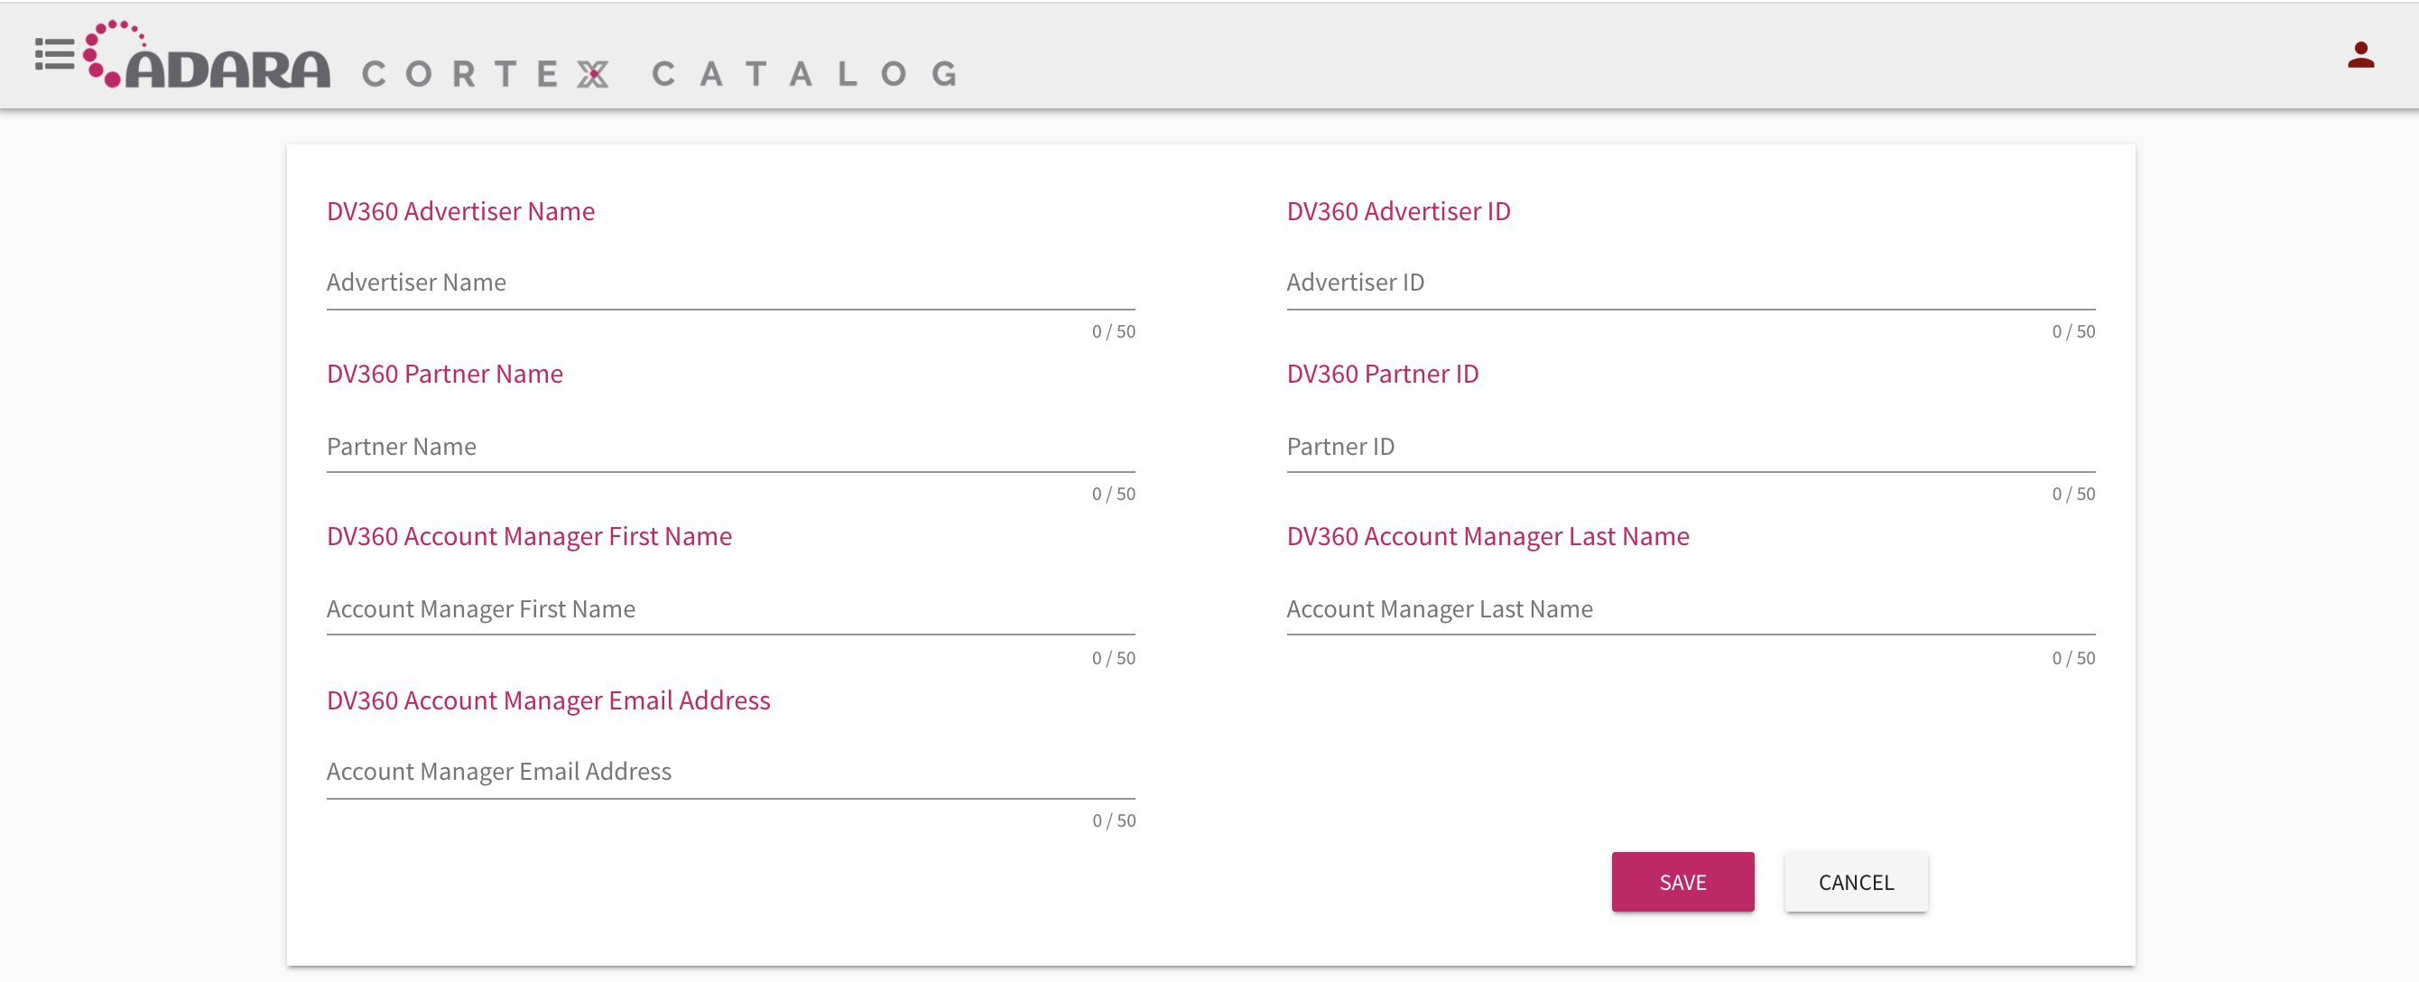Image resolution: width=2419 pixels, height=982 pixels.
Task: Click the DV360 Partner ID label
Action: pyautogui.click(x=1382, y=374)
